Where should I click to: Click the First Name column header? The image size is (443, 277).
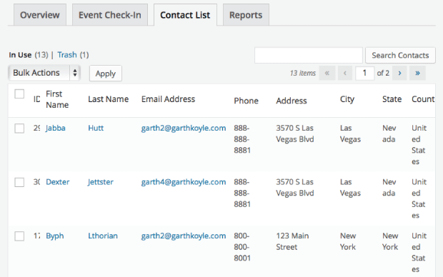coord(57,99)
